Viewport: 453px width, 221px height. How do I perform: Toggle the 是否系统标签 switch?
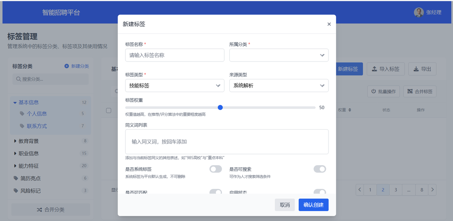tap(216, 169)
